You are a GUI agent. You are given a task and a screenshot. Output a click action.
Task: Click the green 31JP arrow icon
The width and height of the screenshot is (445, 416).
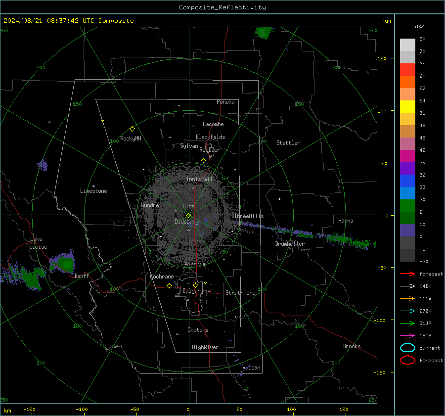[x=407, y=323]
